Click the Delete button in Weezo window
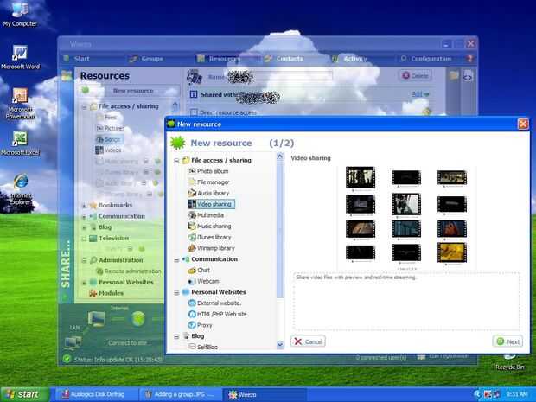The image size is (536, 402). (x=415, y=75)
